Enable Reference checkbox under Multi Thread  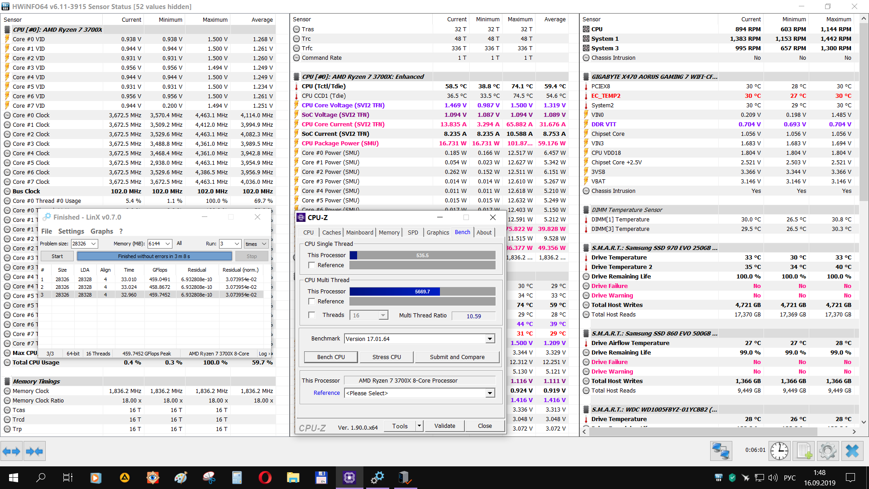312,302
